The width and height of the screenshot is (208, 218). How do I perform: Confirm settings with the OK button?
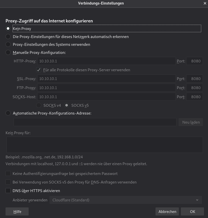coord(192,211)
